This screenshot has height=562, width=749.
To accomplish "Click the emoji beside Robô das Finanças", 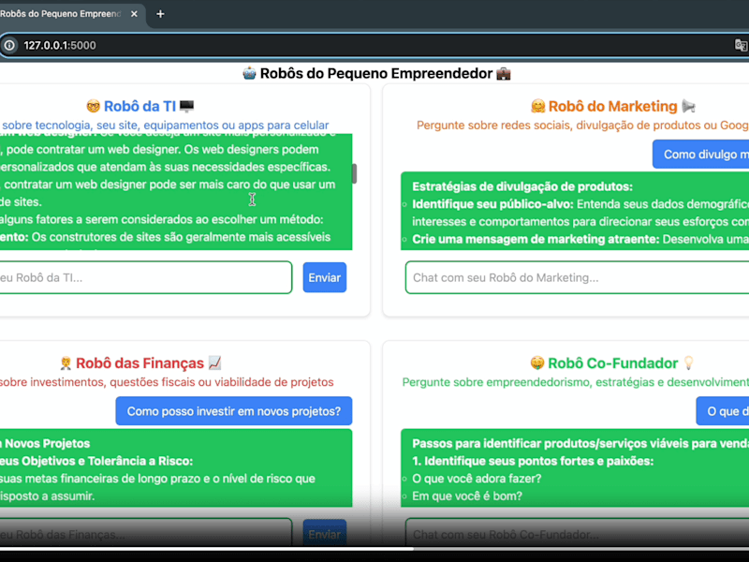I will [66, 363].
